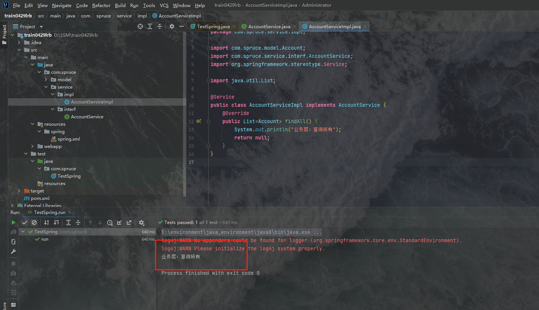
Task: Click the IntelliJ IDEA logo in title bar
Action: click(x=6, y=5)
